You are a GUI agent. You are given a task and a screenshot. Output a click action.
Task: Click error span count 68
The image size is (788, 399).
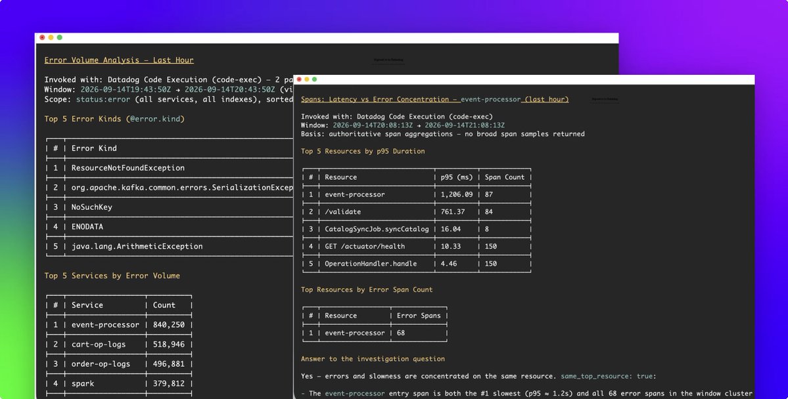click(400, 333)
